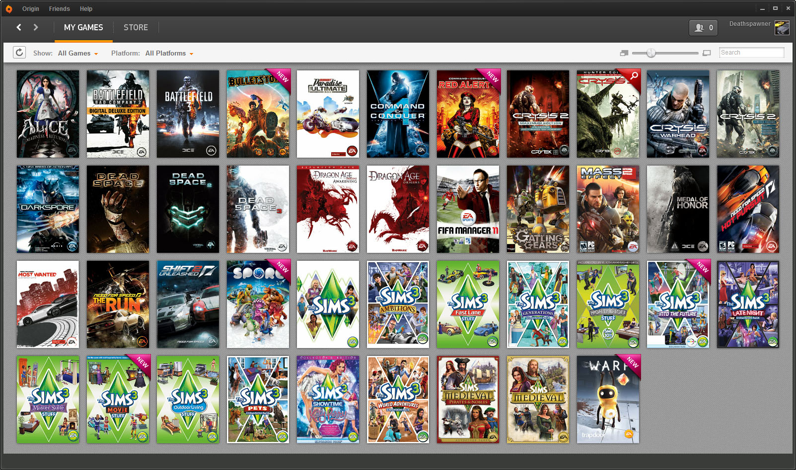
Task: Open the Medal of Honor tile
Action: click(x=678, y=209)
